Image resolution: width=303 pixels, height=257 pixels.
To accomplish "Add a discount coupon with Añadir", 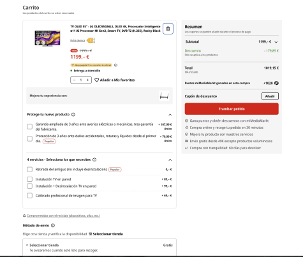I will coord(270,96).
